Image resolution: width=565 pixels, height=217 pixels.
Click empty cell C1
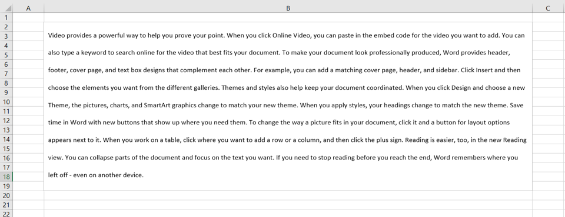point(549,18)
